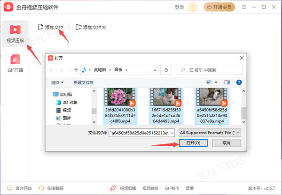Expand recent locations dropdown arrow
The image size is (282, 195).
(x=69, y=70)
